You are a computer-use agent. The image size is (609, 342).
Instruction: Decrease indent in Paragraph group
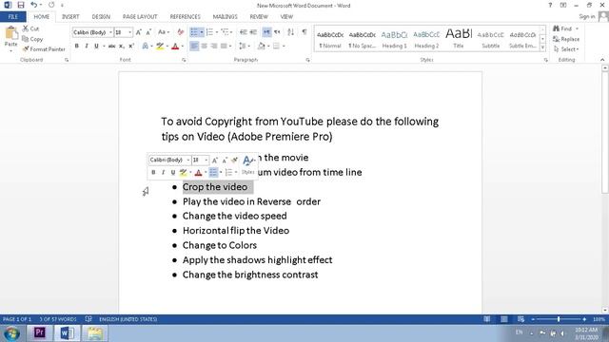[x=244, y=32]
